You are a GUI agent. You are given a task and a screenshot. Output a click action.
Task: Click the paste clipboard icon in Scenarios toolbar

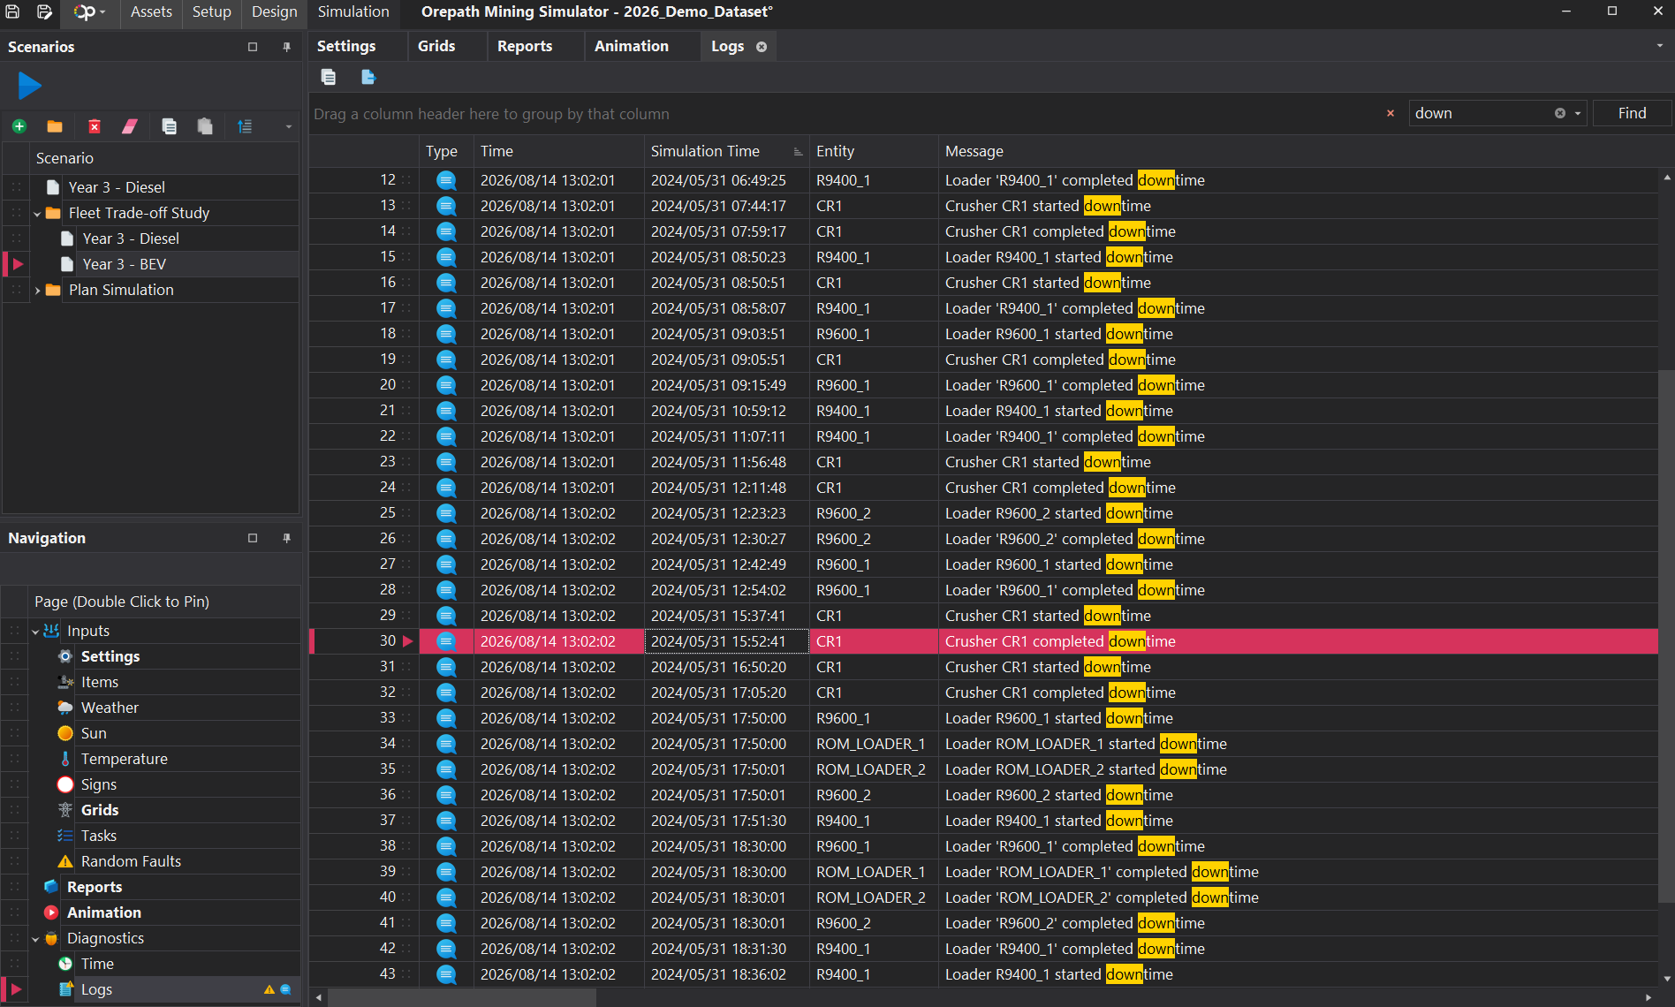(205, 126)
